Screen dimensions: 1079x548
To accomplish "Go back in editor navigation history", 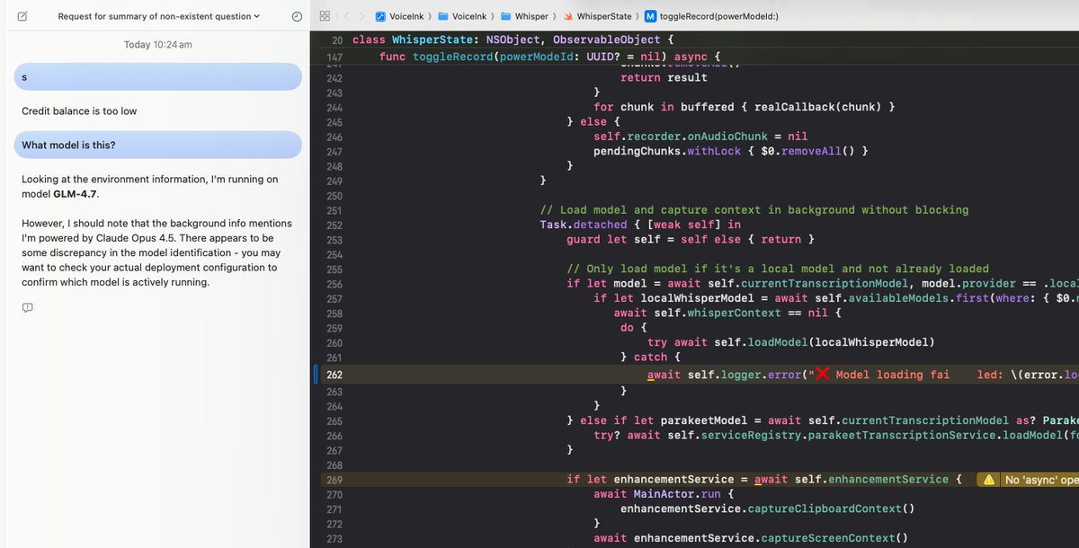I will click(347, 16).
